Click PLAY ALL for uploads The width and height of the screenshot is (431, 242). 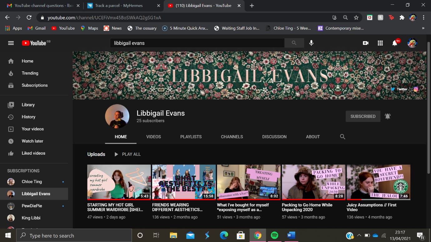[x=127, y=154]
